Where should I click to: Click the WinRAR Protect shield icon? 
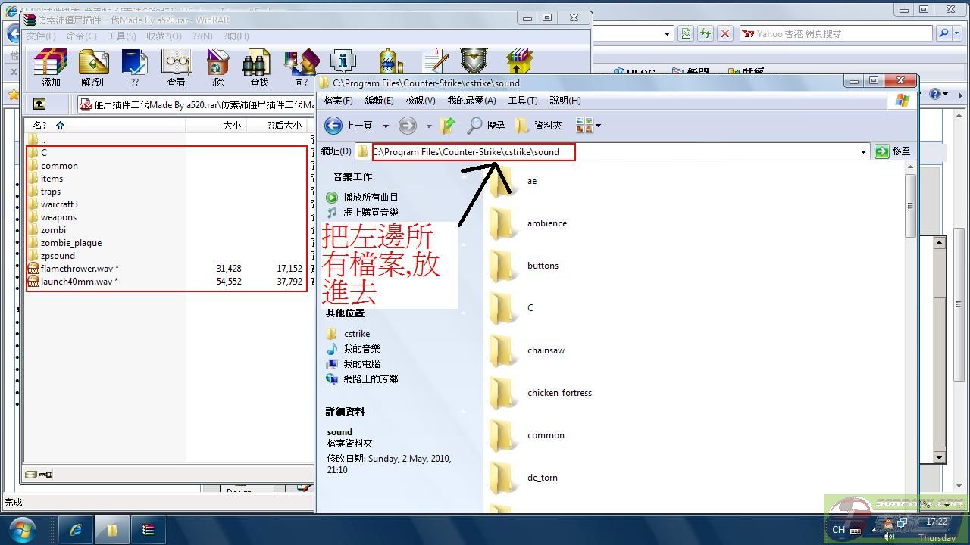coord(474,61)
